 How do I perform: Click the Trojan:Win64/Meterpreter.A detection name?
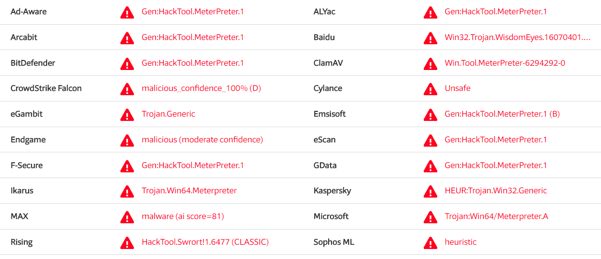(x=496, y=216)
